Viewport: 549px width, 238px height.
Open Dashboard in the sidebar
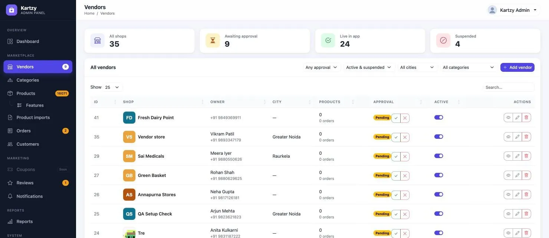38,41
